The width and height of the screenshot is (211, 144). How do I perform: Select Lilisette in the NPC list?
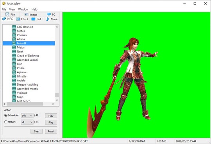point(21,76)
